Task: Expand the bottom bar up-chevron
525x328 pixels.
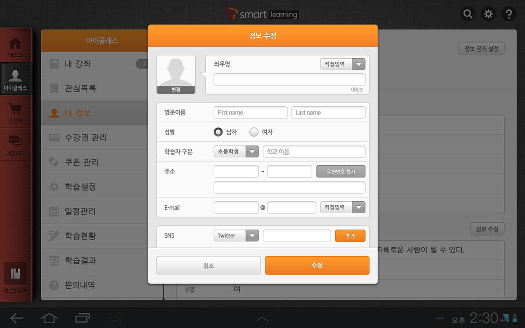Action: pos(262,319)
